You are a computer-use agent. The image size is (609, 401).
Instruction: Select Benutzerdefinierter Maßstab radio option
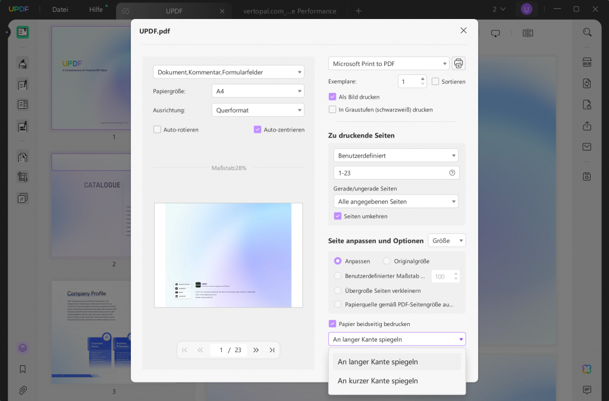coord(338,276)
